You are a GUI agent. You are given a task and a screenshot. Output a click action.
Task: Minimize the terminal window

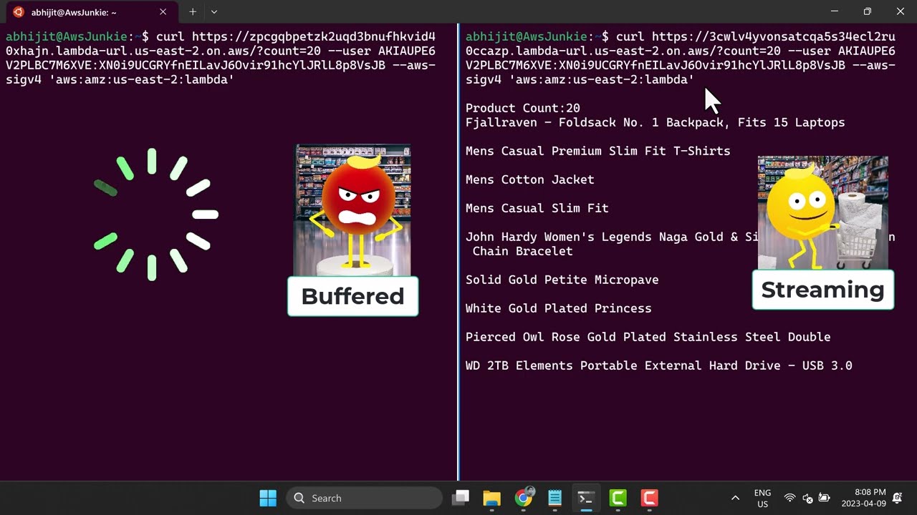coord(834,11)
